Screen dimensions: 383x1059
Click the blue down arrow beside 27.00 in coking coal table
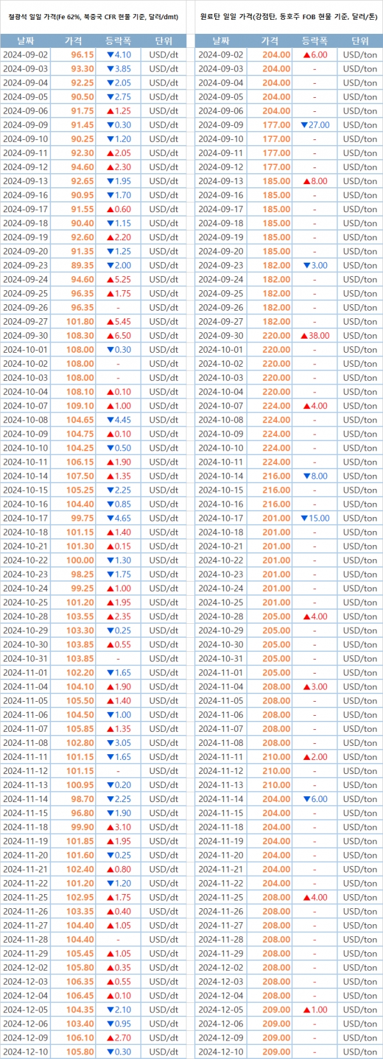(x=304, y=125)
